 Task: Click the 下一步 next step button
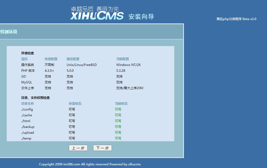(x=103, y=148)
